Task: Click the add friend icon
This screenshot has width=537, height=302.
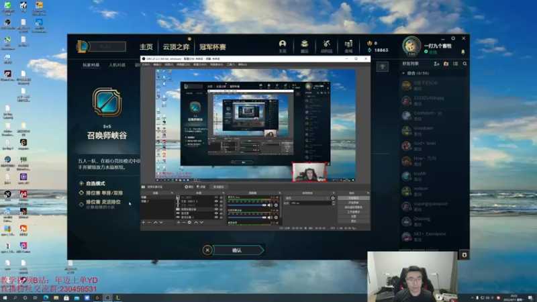Action: (436, 64)
